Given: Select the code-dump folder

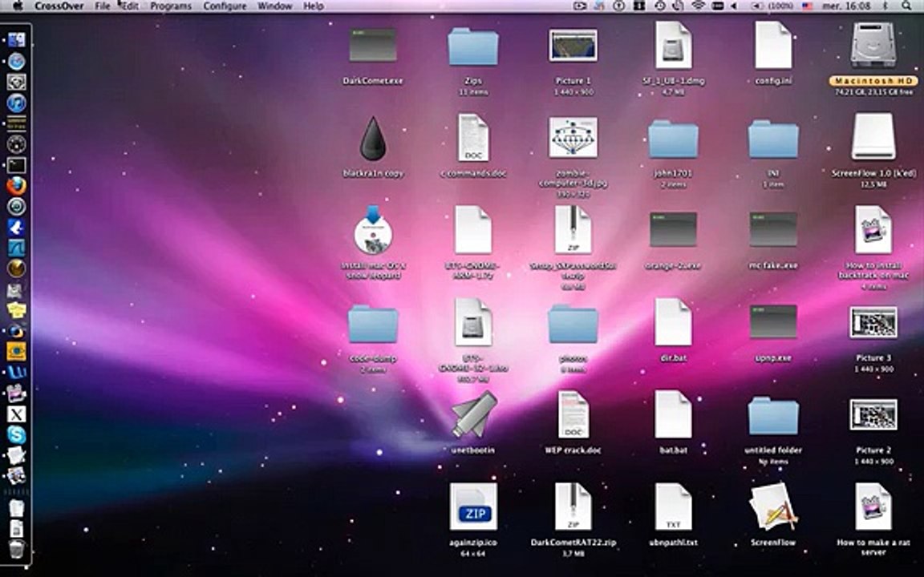Looking at the screenshot, I should [373, 324].
